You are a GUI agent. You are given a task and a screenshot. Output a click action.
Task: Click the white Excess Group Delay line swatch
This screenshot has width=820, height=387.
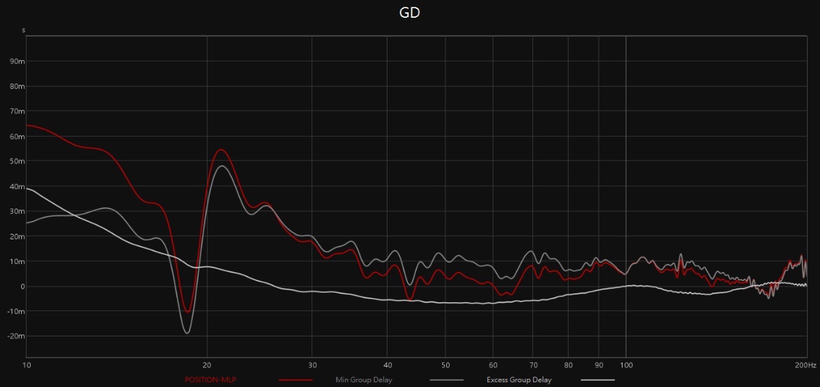point(597,380)
